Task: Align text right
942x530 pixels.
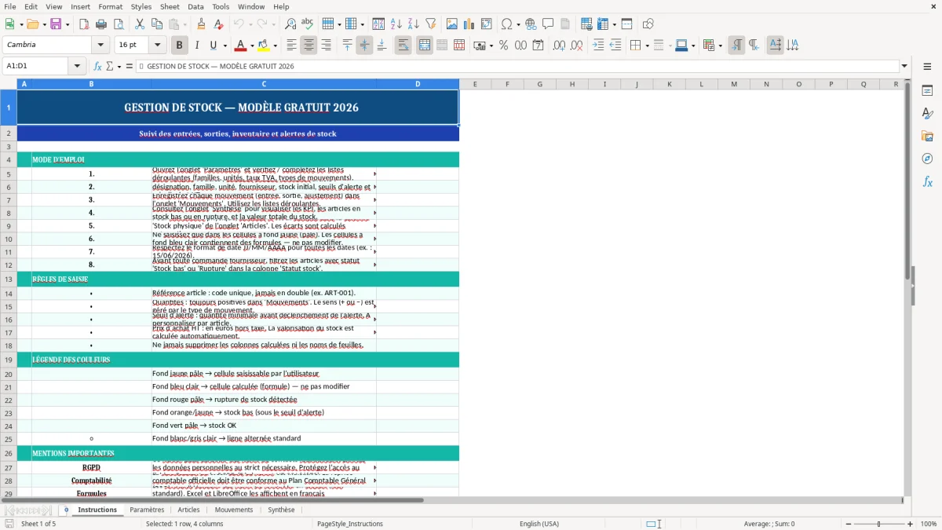Action: point(326,46)
